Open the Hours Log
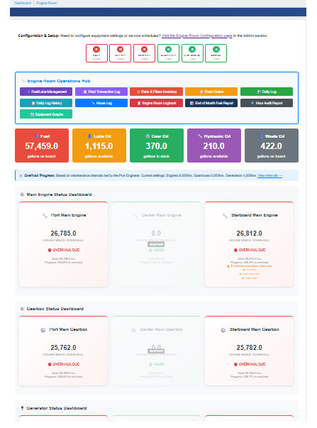 tap(101, 103)
